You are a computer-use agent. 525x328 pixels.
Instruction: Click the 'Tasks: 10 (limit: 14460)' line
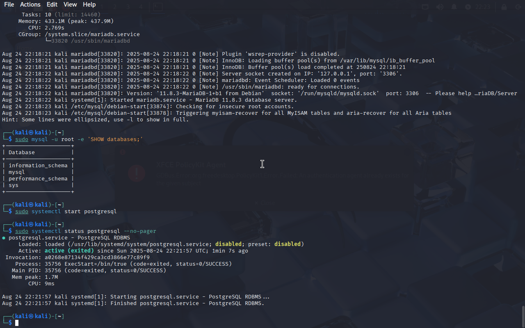pyautogui.click(x=61, y=15)
